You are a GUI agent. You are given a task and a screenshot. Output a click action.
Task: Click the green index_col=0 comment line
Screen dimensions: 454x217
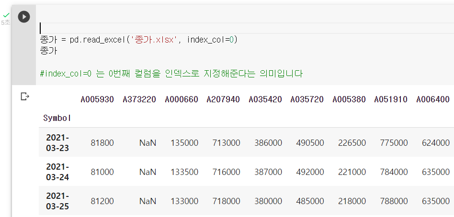click(171, 74)
